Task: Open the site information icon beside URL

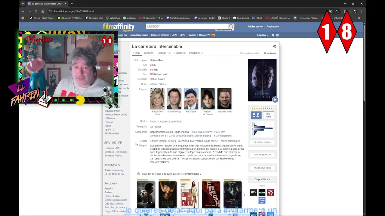Action: coord(50,11)
